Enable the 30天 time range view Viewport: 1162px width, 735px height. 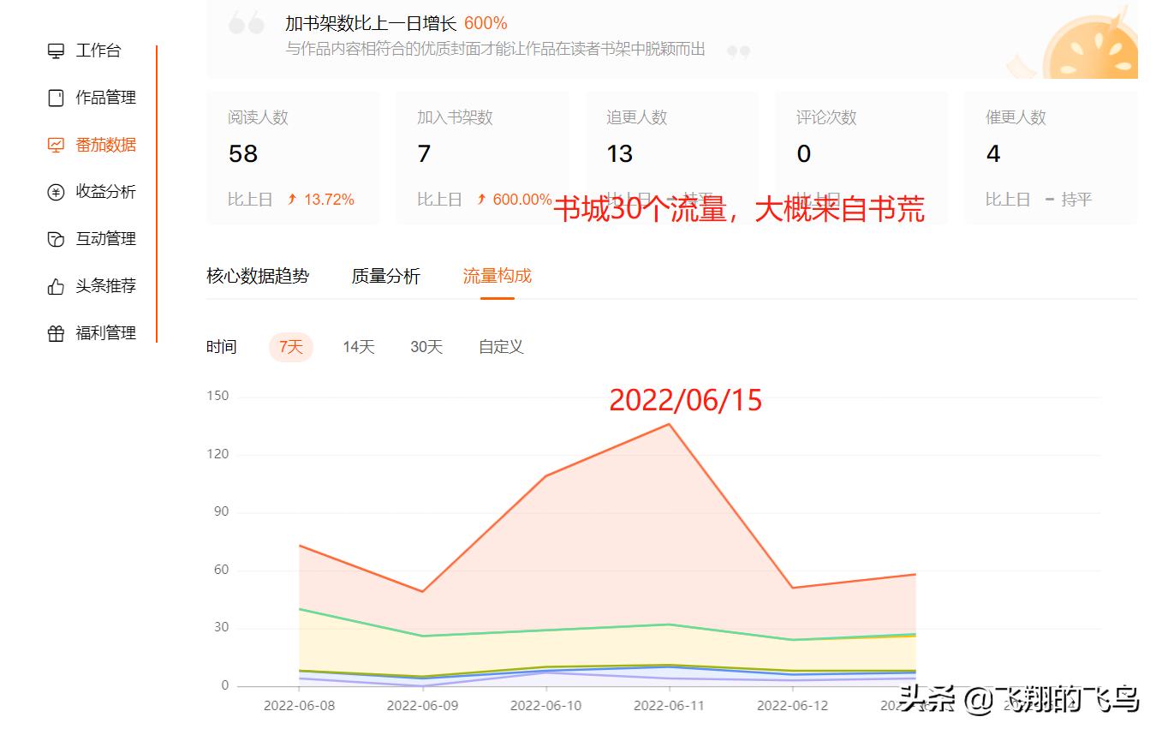(x=425, y=346)
